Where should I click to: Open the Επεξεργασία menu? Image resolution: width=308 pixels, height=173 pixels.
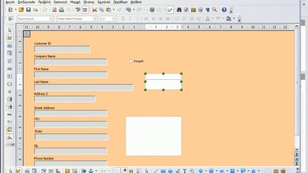(26, 2)
